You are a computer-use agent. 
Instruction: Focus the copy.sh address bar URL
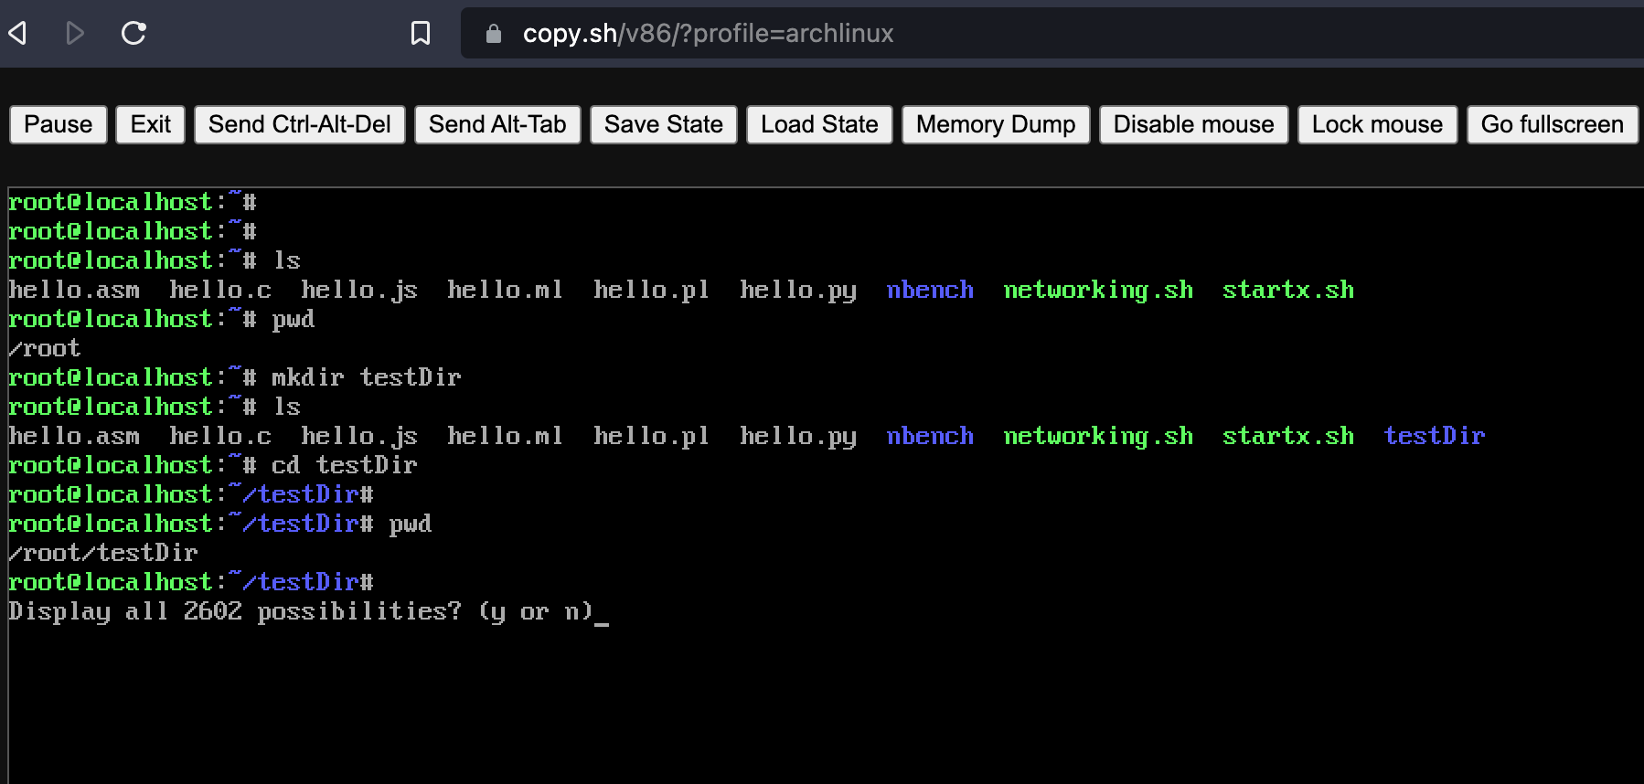coord(708,34)
